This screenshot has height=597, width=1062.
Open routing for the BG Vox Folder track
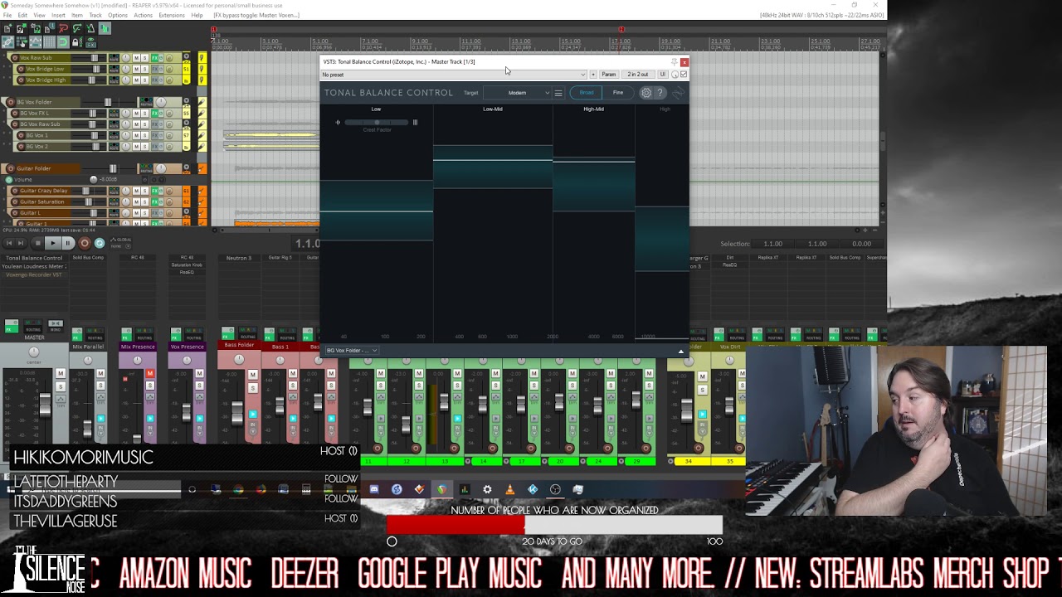pyautogui.click(x=146, y=102)
